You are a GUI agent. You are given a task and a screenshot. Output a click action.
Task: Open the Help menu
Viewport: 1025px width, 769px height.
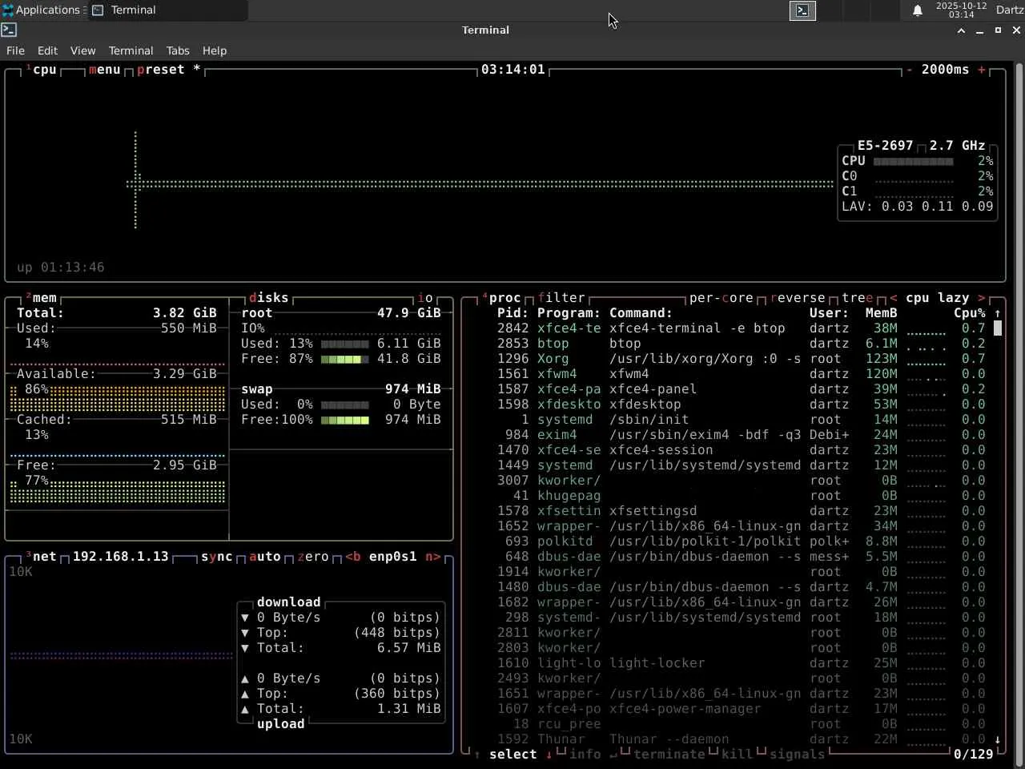(214, 50)
